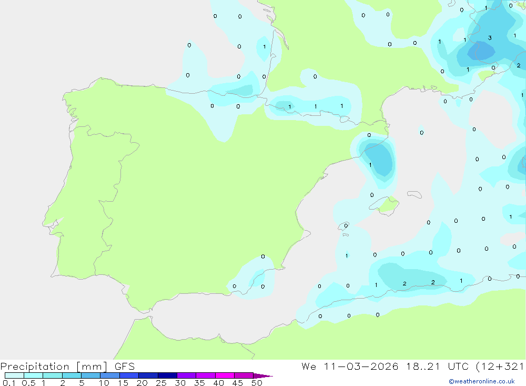Click the "35" legend scale label
Screen dimensions: 526x386
coord(199,383)
